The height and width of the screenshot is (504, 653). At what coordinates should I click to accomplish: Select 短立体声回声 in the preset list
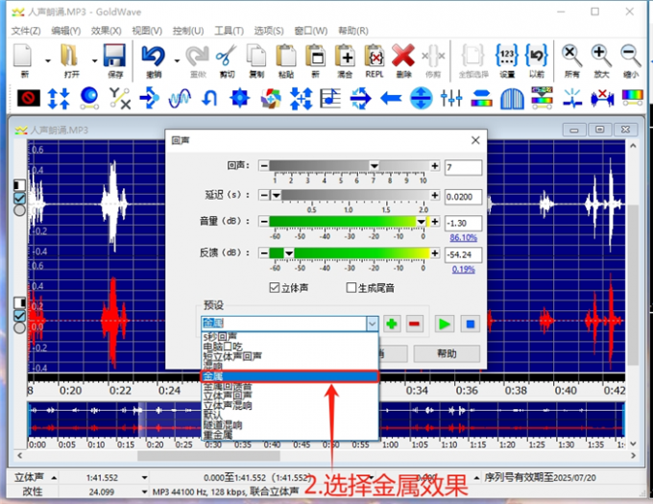click(x=290, y=356)
